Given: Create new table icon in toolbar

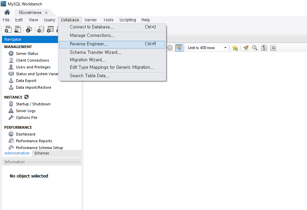Looking at the screenshot, I should (50, 29).
